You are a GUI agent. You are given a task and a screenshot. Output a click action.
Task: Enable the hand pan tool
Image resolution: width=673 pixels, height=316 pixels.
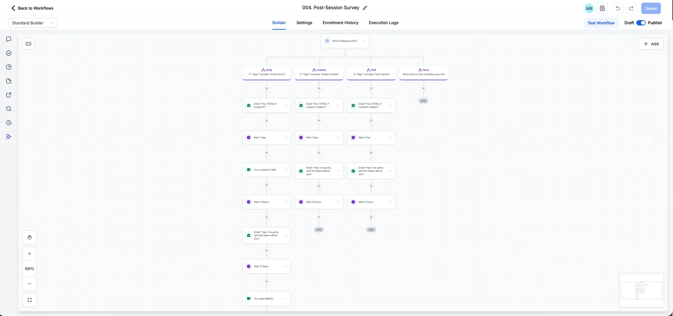coord(30,237)
